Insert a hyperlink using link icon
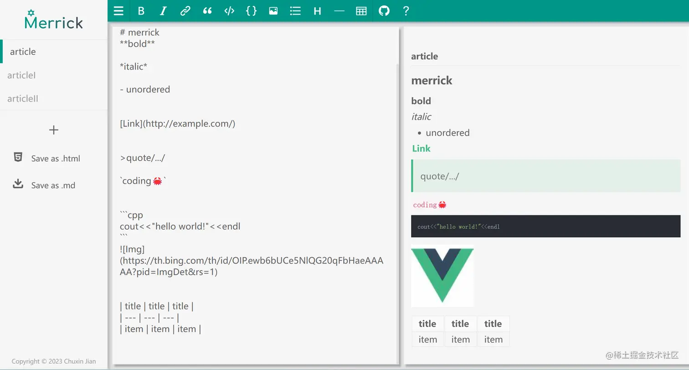 pyautogui.click(x=185, y=11)
